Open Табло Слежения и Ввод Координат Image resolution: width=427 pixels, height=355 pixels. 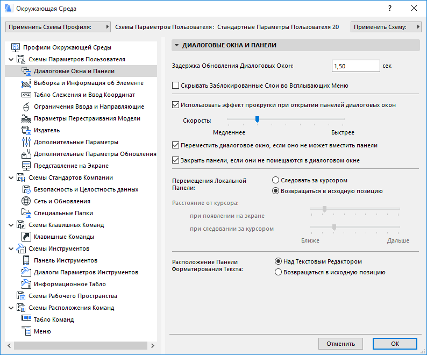pos(84,95)
